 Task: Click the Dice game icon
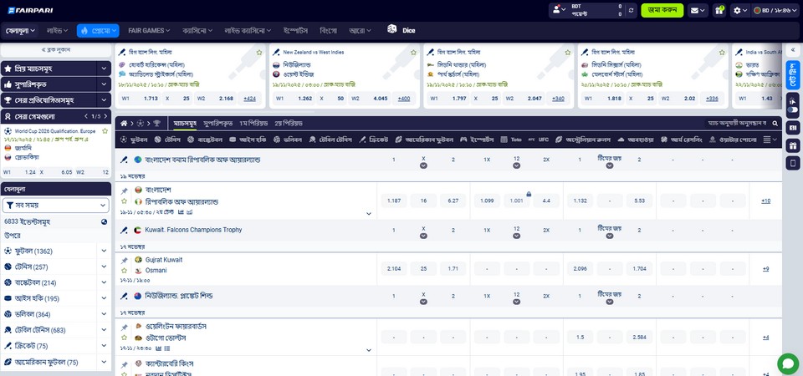400,30
